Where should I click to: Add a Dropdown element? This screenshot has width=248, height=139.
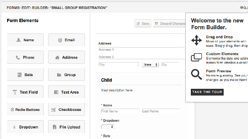25,127
